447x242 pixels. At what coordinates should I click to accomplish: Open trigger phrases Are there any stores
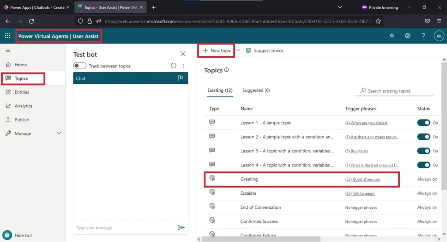(x=372, y=137)
